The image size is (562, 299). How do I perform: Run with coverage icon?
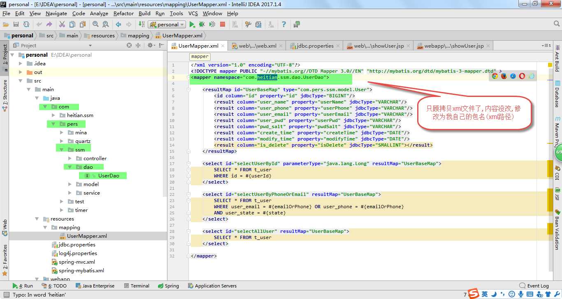212,25
